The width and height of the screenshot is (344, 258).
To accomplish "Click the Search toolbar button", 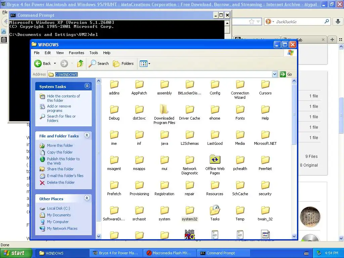I will pyautogui.click(x=98, y=63).
